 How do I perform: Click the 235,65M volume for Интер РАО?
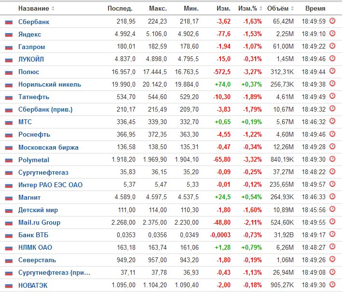click(282, 185)
